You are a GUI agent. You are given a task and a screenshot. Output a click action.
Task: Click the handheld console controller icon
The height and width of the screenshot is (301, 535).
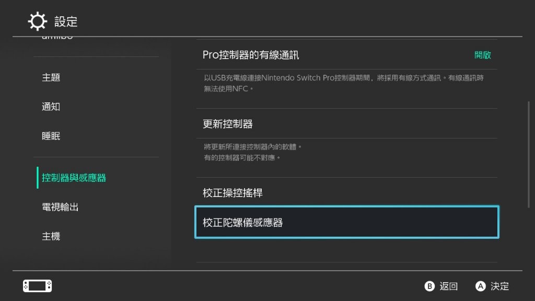coord(37,286)
